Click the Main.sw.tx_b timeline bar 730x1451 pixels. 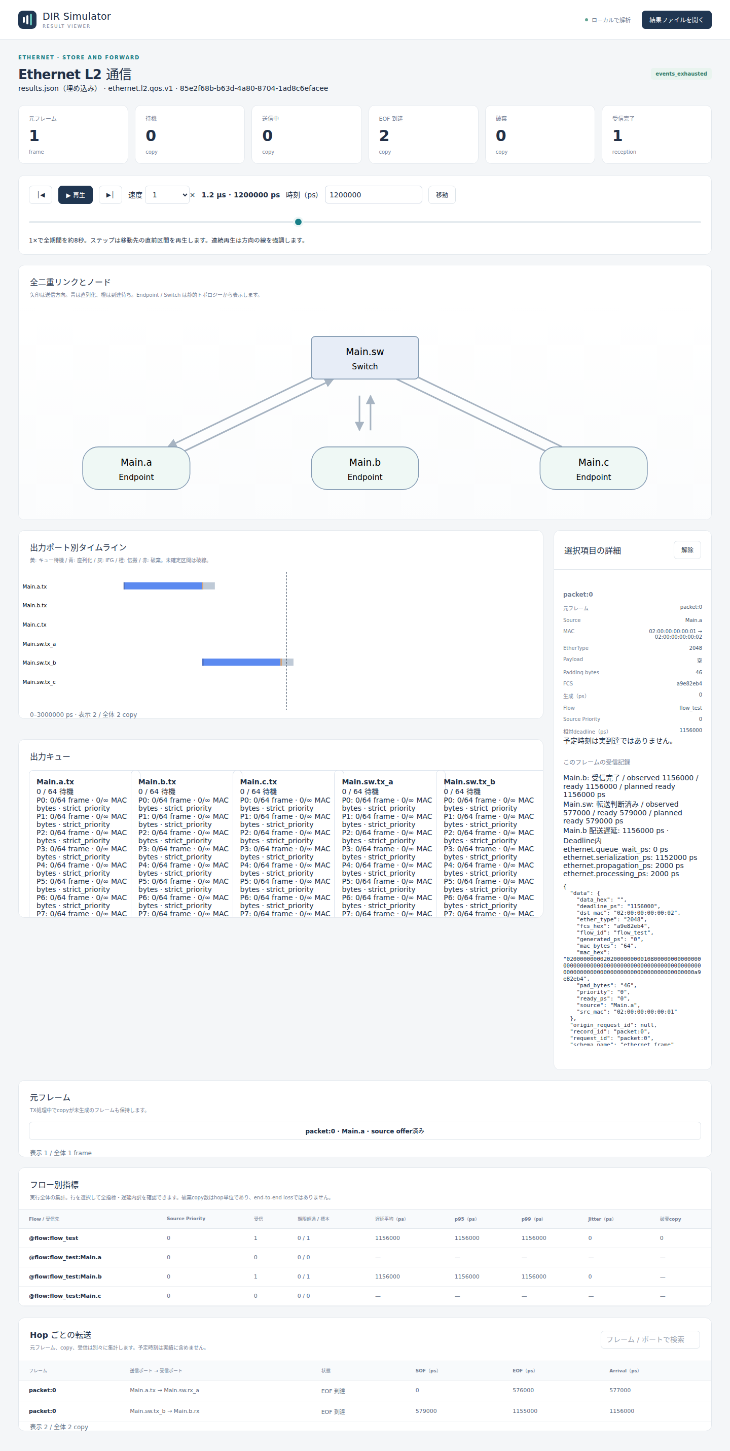248,662
